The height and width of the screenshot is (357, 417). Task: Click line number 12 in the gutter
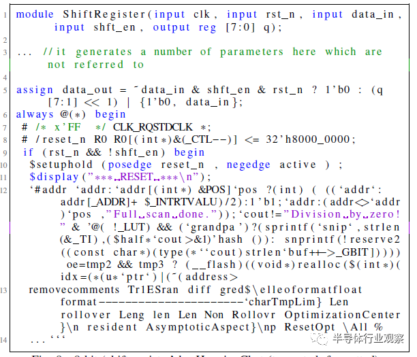tap(3, 190)
